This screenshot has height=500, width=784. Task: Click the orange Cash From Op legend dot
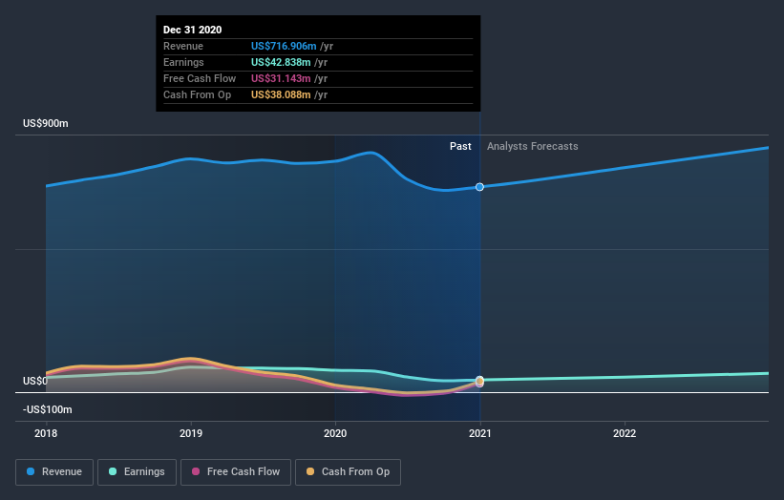(x=310, y=471)
